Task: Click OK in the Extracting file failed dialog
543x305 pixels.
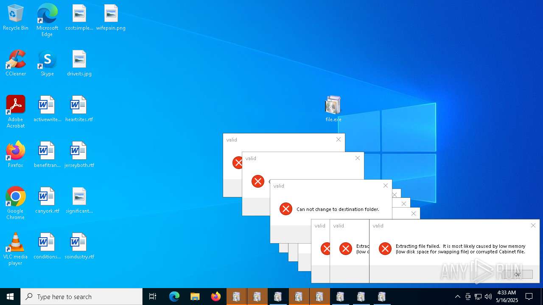Action: (517, 274)
